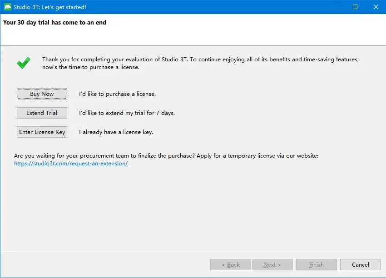Click the green checkmark icon
Screen dimensions: 386x278
click(24, 63)
